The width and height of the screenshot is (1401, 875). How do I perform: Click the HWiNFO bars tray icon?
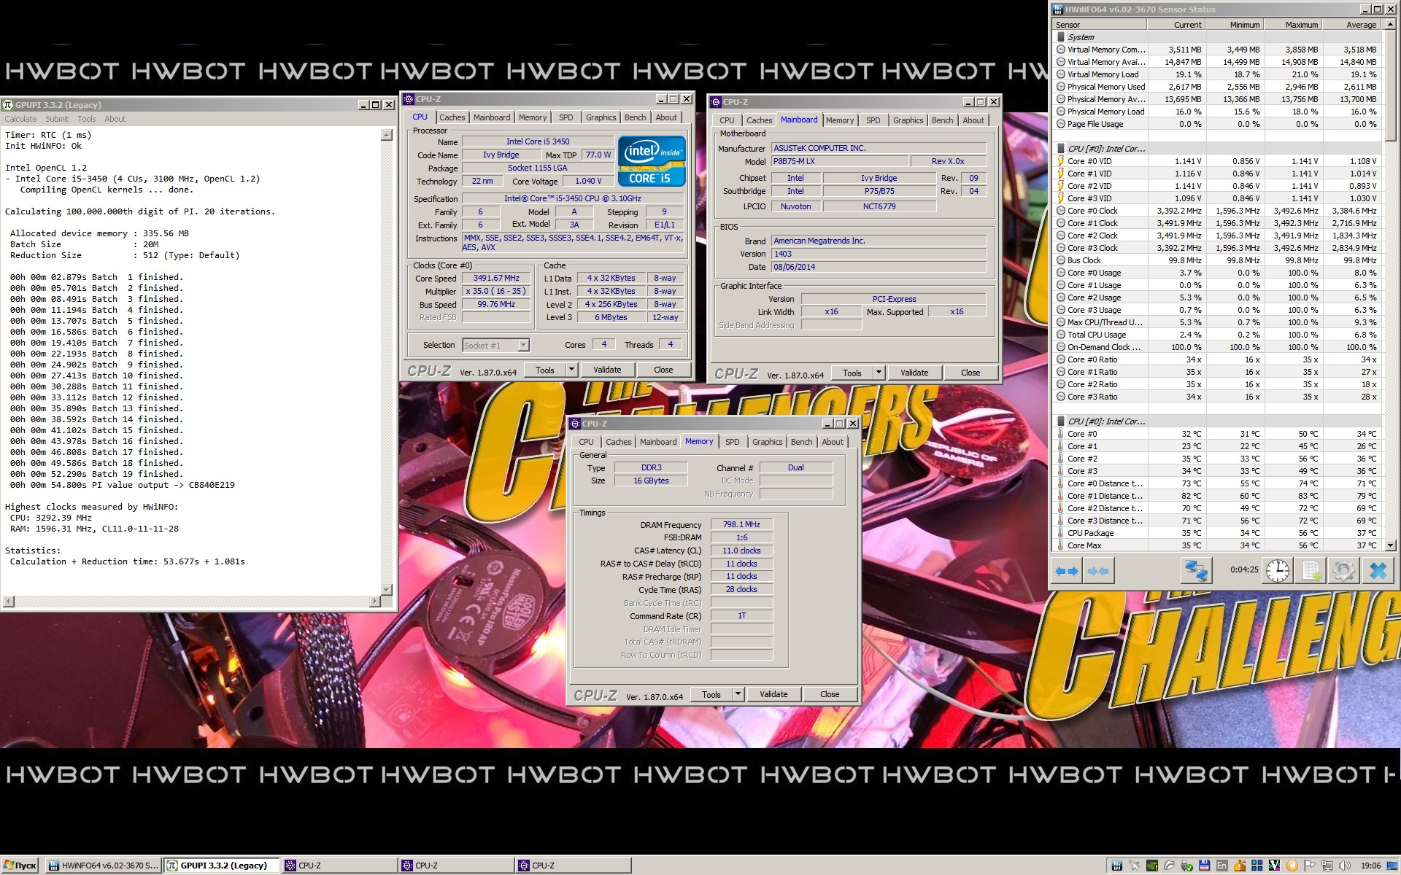[1117, 866]
